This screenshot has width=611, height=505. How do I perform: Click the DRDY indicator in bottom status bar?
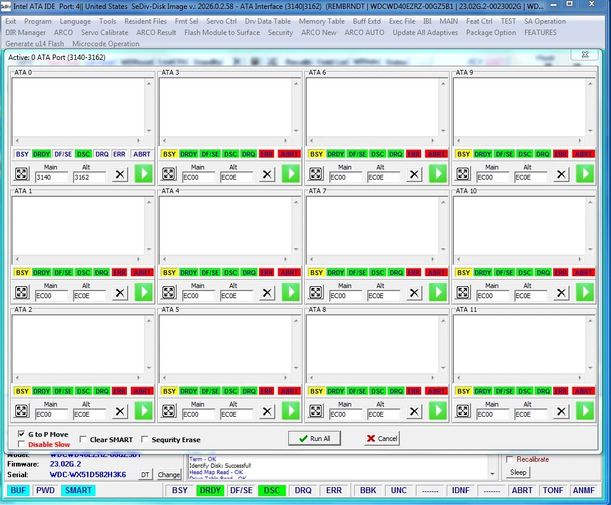(211, 491)
